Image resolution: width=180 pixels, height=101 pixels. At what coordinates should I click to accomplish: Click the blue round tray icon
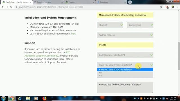click(x=163, y=98)
